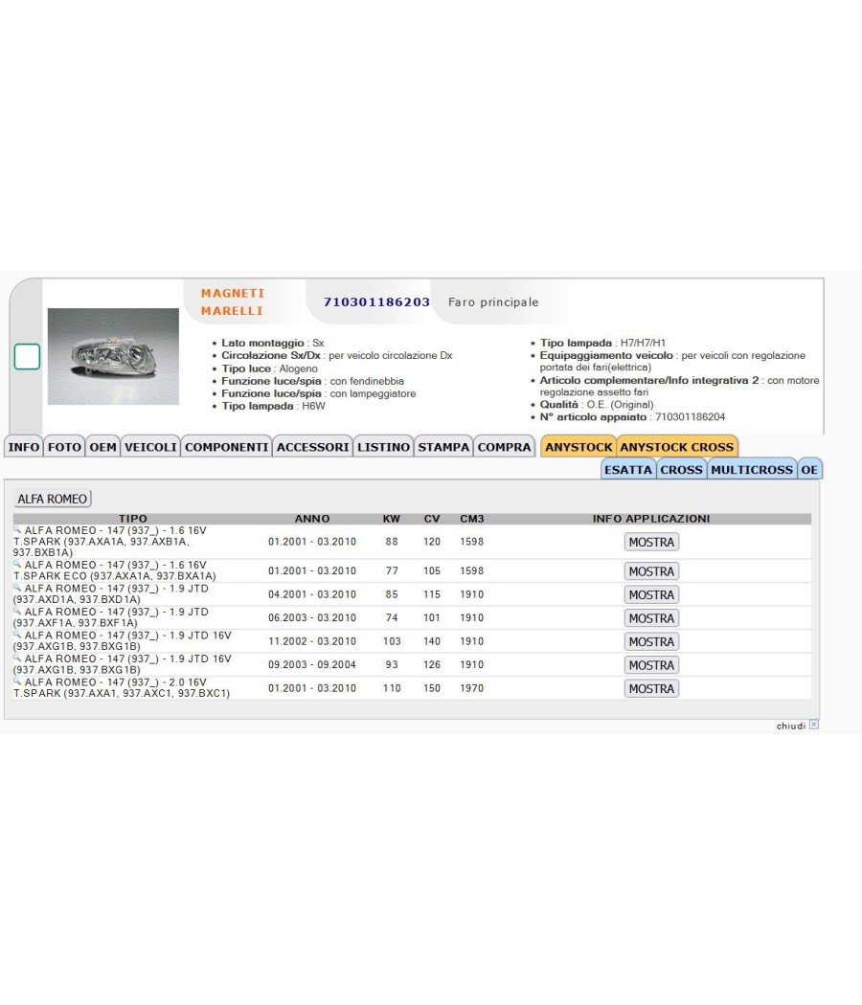The height and width of the screenshot is (1005, 862).
Task: Tick the product selection checkbox
Action: (x=27, y=356)
